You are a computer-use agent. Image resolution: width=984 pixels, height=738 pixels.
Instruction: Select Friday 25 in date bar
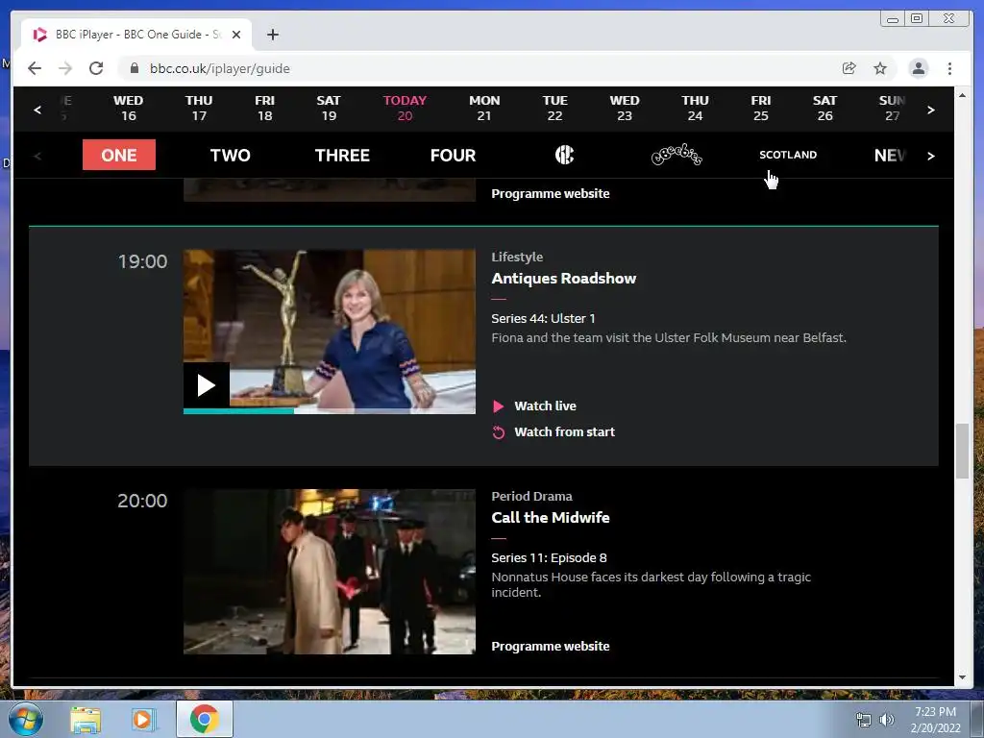(x=761, y=108)
